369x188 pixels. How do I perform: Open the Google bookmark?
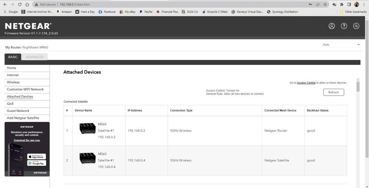click(11, 12)
